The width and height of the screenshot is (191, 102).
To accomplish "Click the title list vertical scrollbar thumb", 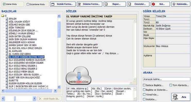I will pos(59,29).
